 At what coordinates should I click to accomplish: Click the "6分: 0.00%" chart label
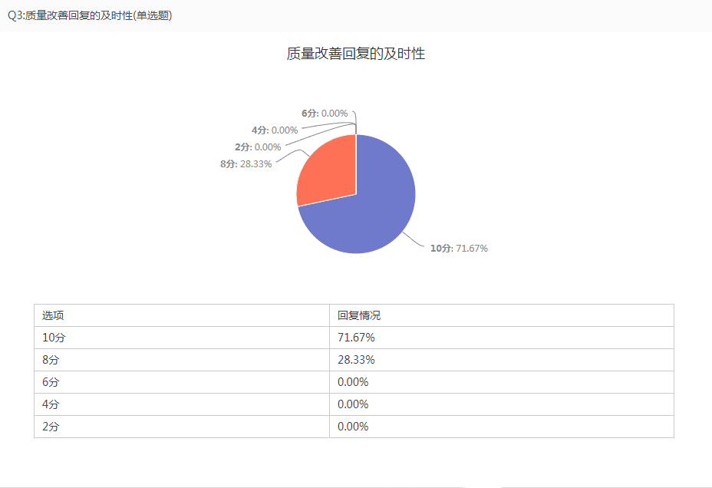(x=325, y=114)
